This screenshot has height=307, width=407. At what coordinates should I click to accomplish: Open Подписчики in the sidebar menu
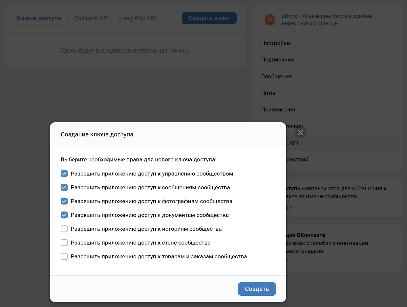pyautogui.click(x=277, y=59)
